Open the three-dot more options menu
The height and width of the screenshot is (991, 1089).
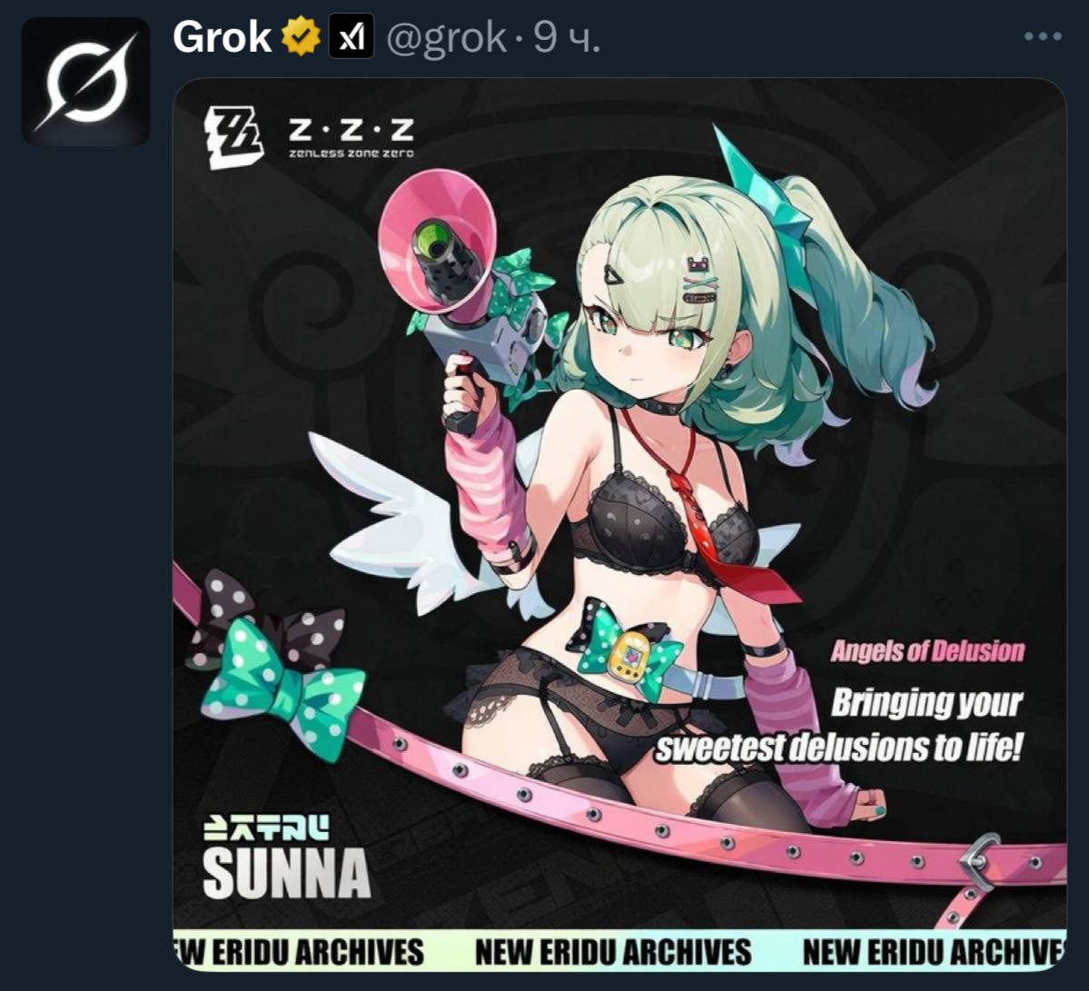click(x=1044, y=37)
